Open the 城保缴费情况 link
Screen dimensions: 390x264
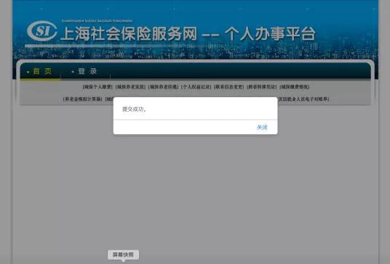pos(295,87)
